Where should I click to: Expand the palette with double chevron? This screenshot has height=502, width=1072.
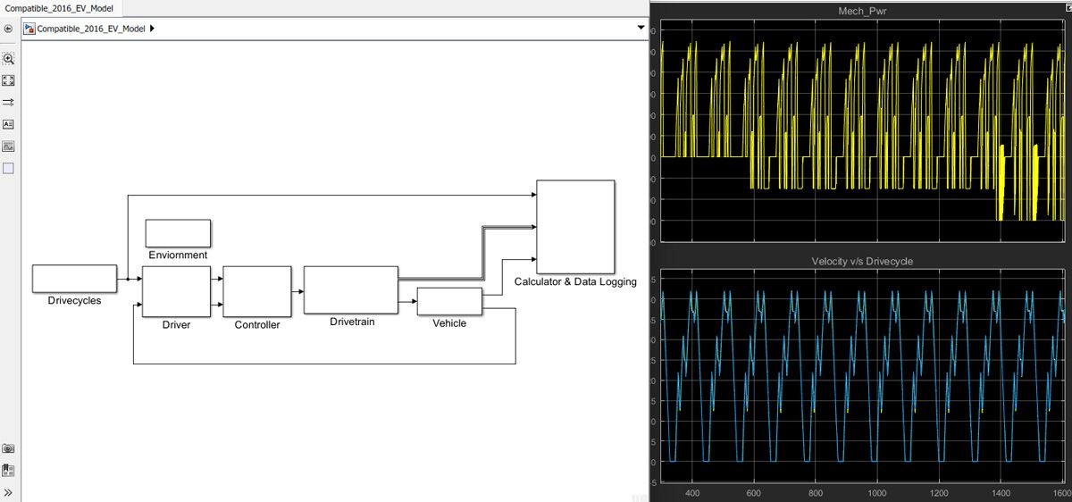click(x=9, y=492)
